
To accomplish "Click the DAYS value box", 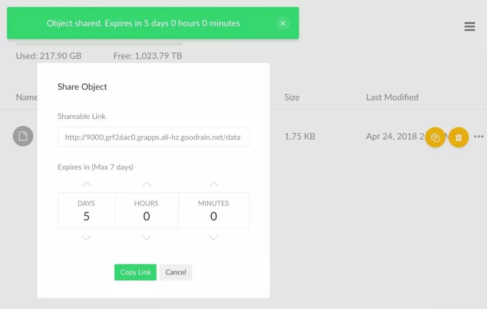I will [87, 211].
